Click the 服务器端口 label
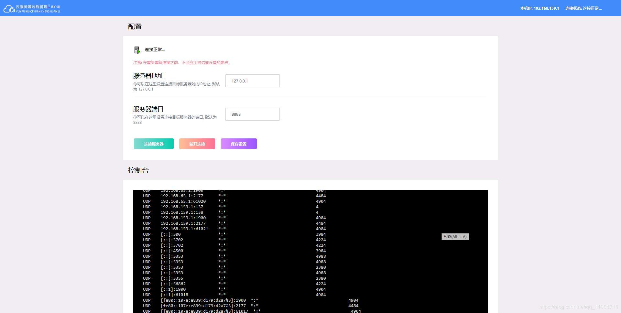621x313 pixels. [148, 109]
